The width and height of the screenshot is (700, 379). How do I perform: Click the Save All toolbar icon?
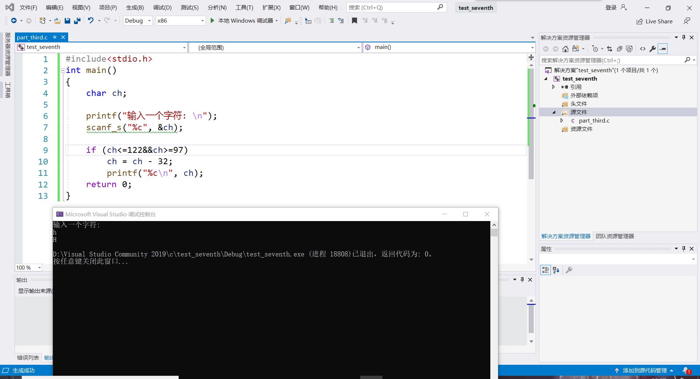[x=77, y=21]
